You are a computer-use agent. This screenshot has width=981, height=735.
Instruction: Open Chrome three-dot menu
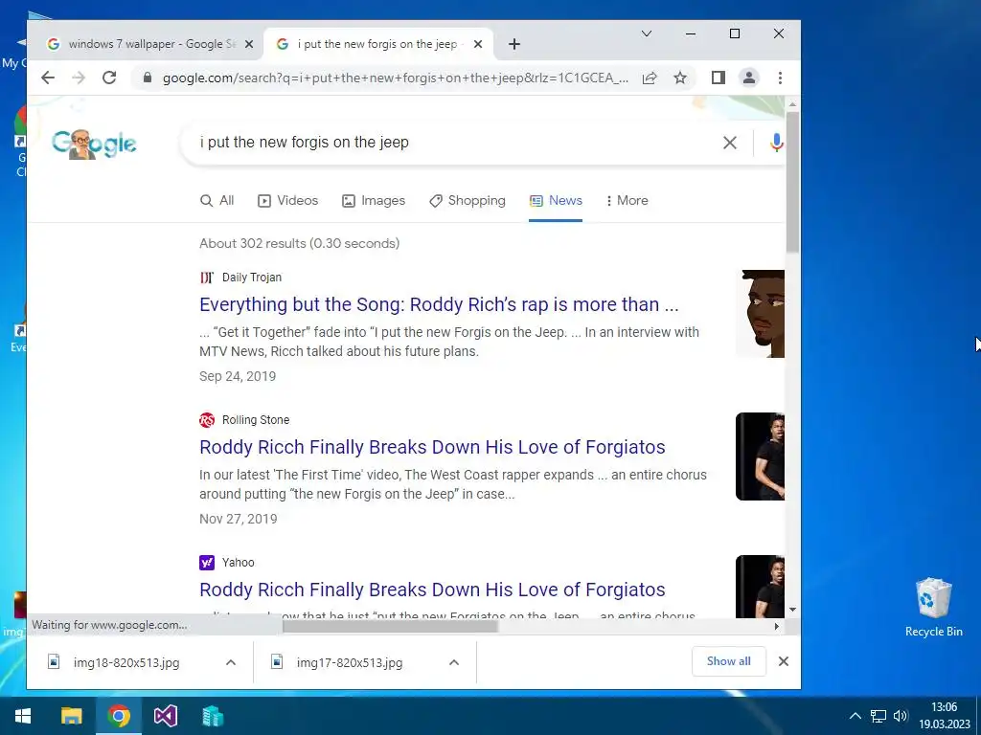point(780,78)
